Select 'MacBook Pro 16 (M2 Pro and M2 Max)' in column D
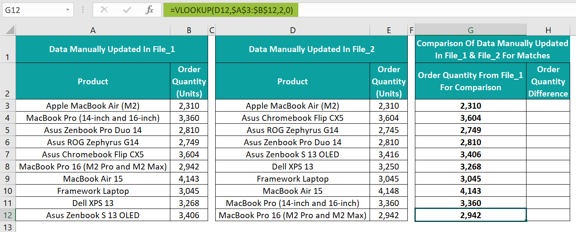 tap(292, 215)
